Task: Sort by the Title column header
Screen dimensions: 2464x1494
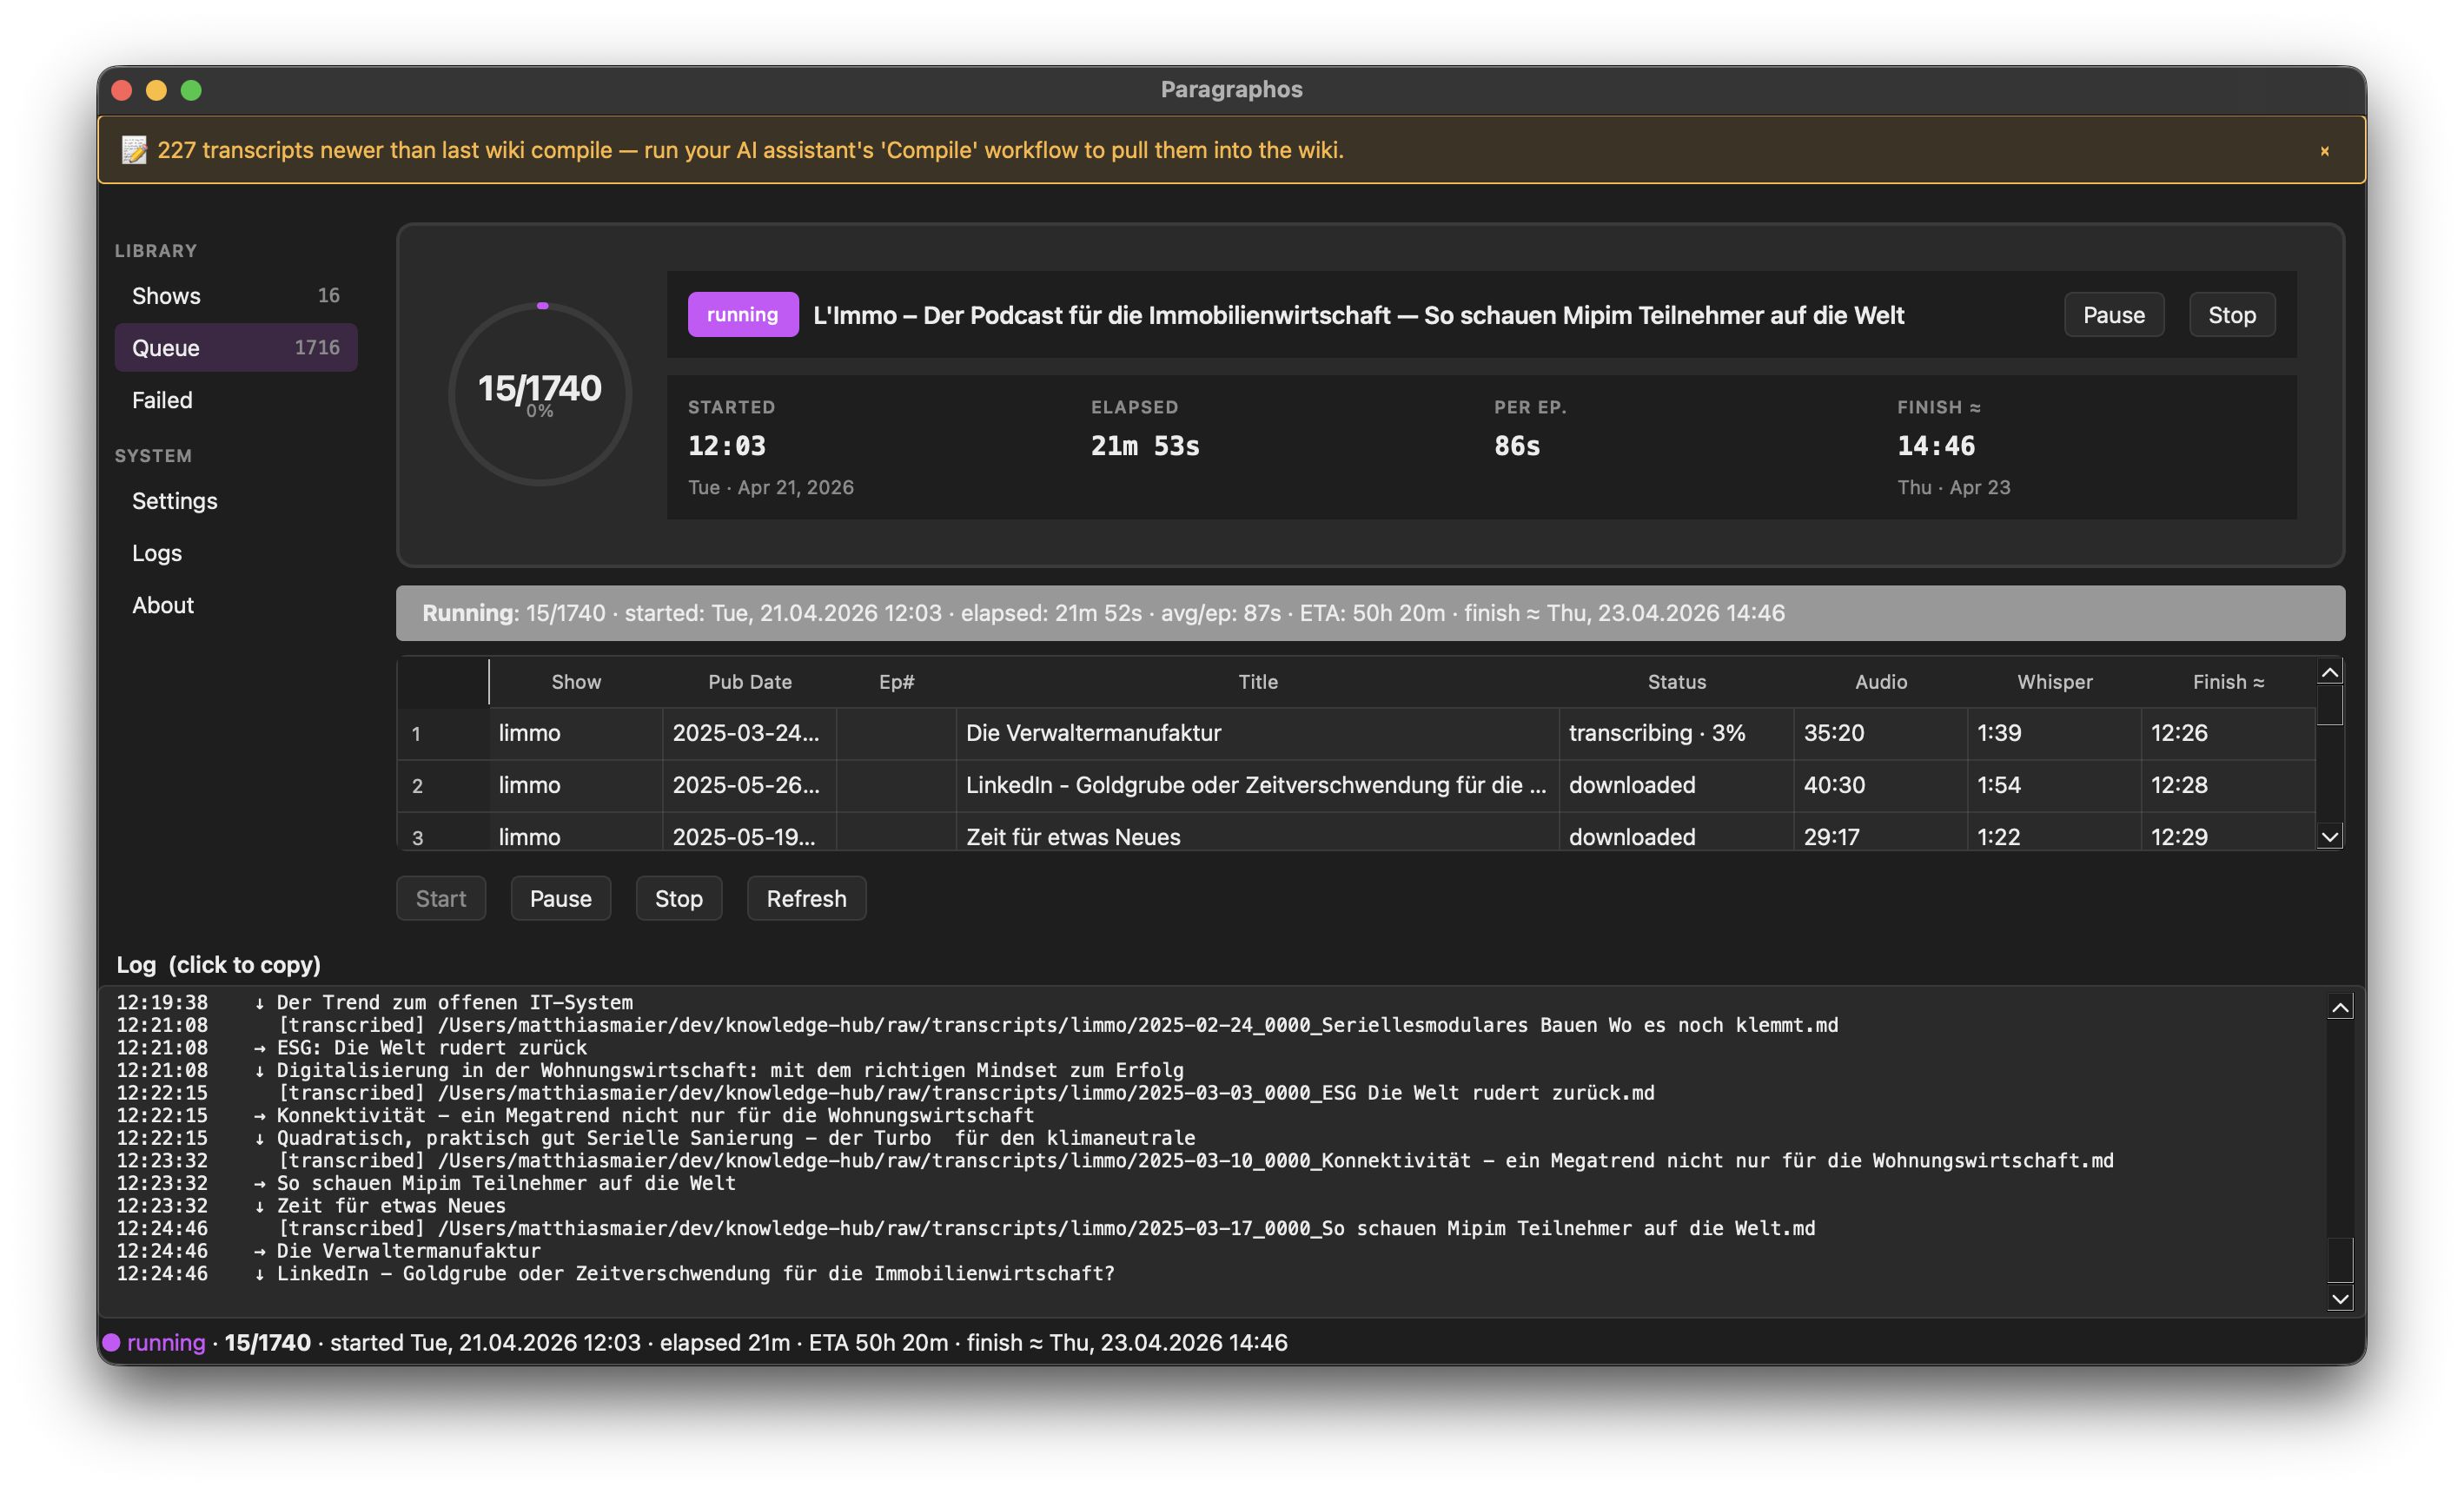Action: (x=1258, y=681)
